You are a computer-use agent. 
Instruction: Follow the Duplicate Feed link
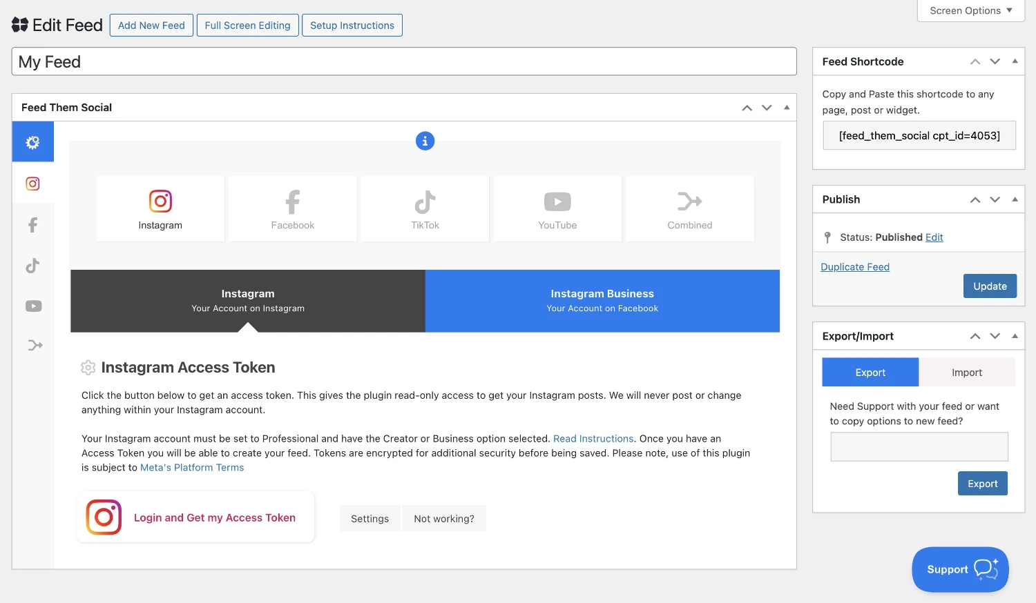(x=854, y=267)
